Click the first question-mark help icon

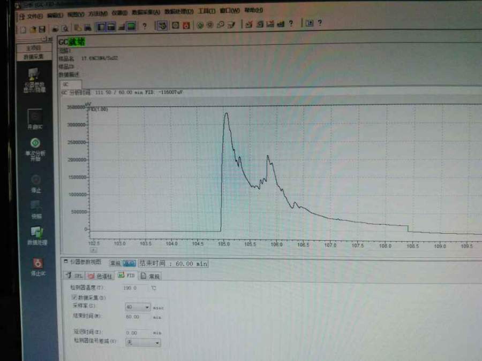click(144, 26)
